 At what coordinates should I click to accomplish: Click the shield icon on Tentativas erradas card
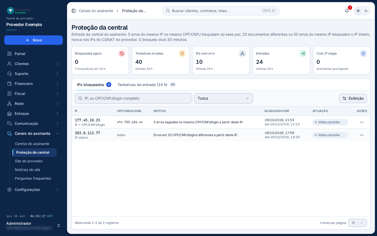click(x=182, y=53)
